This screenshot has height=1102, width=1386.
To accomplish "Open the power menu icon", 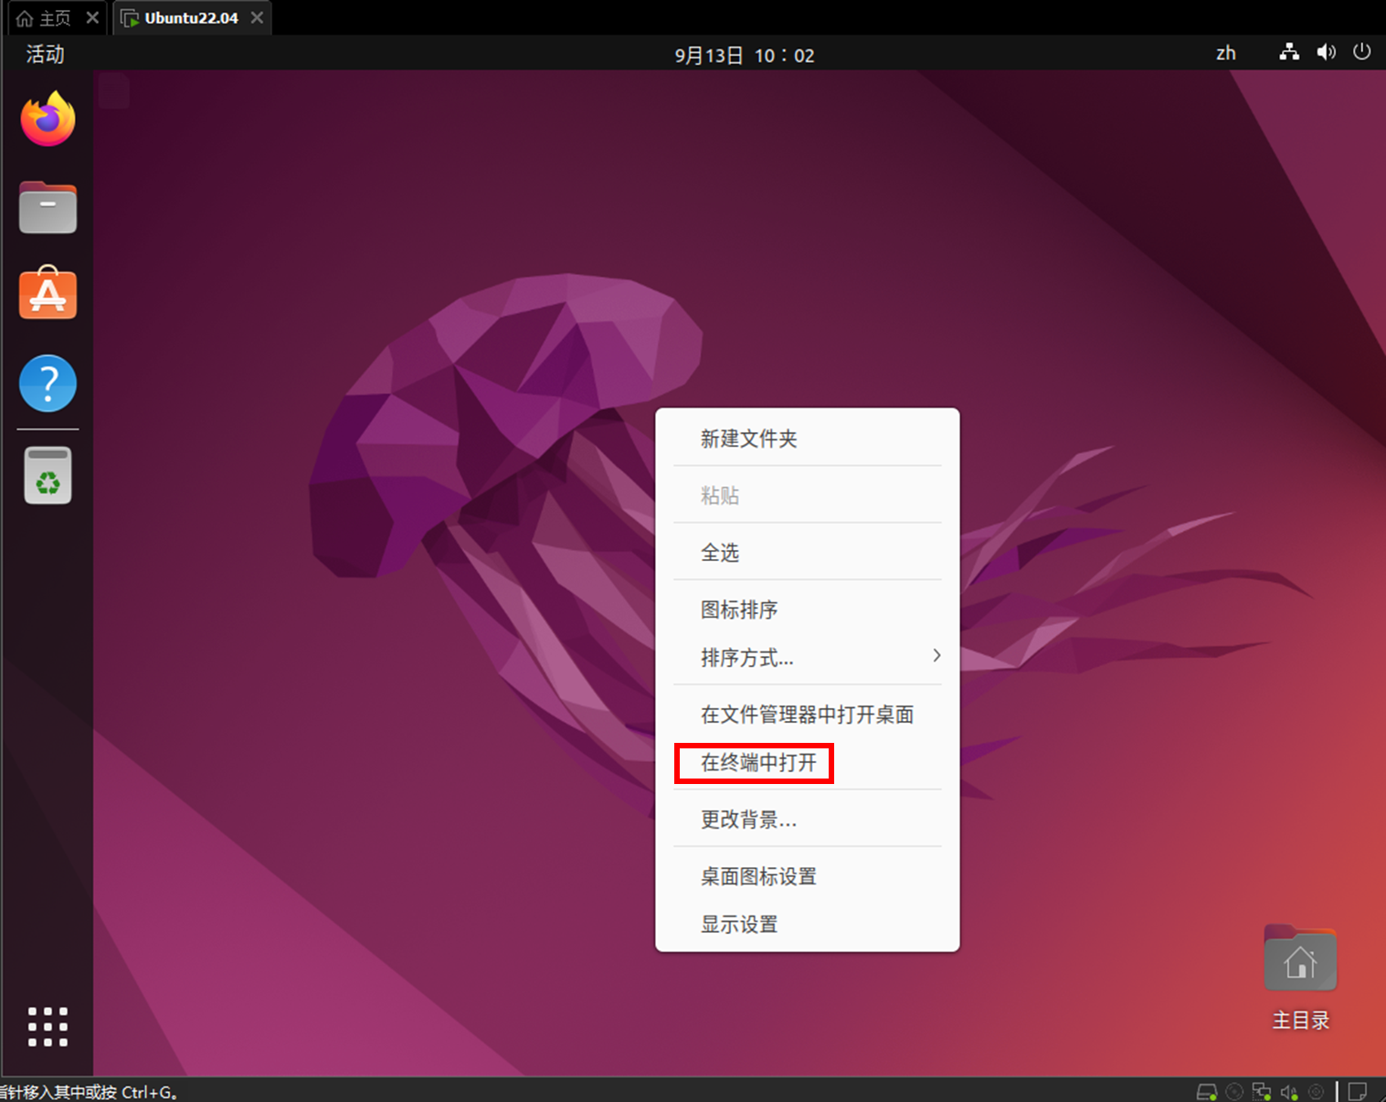I will (x=1361, y=52).
